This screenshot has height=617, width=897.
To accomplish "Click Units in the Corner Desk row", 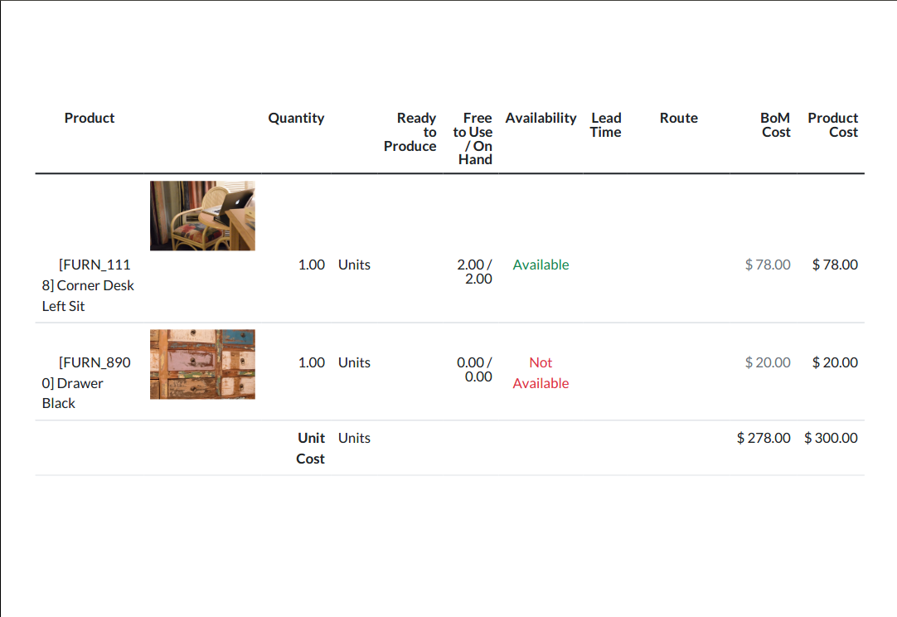I will [x=354, y=265].
